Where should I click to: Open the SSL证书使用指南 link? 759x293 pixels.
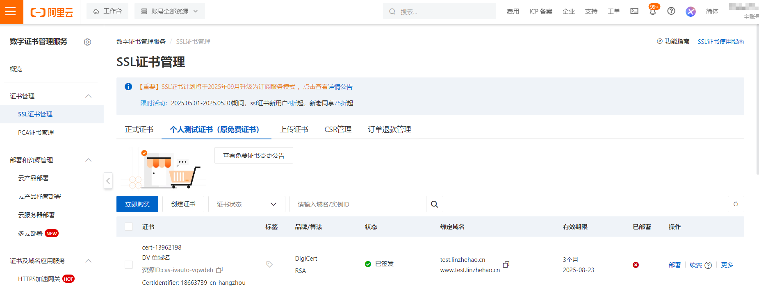point(721,41)
